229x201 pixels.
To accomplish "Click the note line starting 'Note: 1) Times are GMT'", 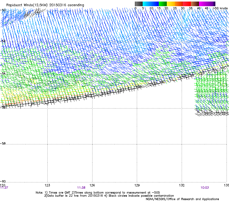I will [x=98, y=193].
